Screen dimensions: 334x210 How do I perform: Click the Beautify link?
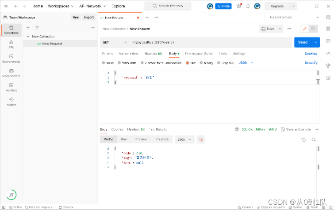click(311, 63)
